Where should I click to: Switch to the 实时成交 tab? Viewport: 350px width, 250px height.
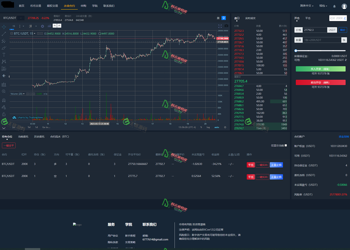250,18
